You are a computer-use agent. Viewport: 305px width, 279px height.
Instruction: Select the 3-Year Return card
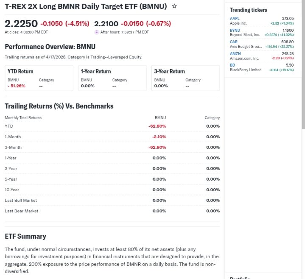point(186,78)
